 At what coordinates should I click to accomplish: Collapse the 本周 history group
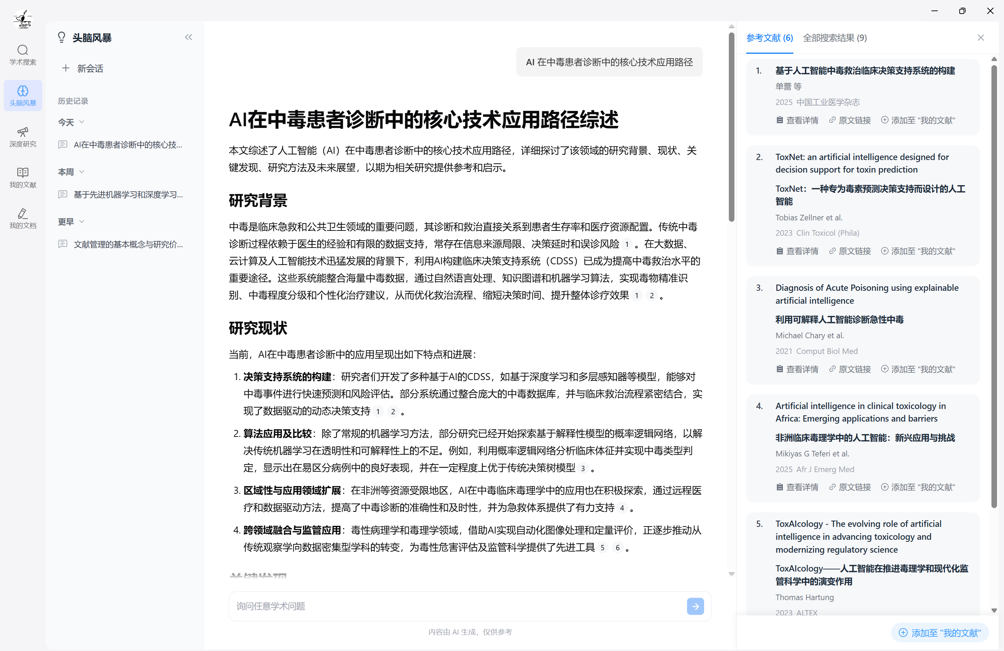(x=82, y=172)
